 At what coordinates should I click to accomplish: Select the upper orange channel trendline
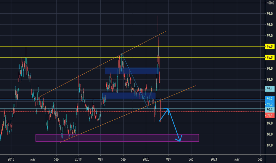(x=102, y=64)
